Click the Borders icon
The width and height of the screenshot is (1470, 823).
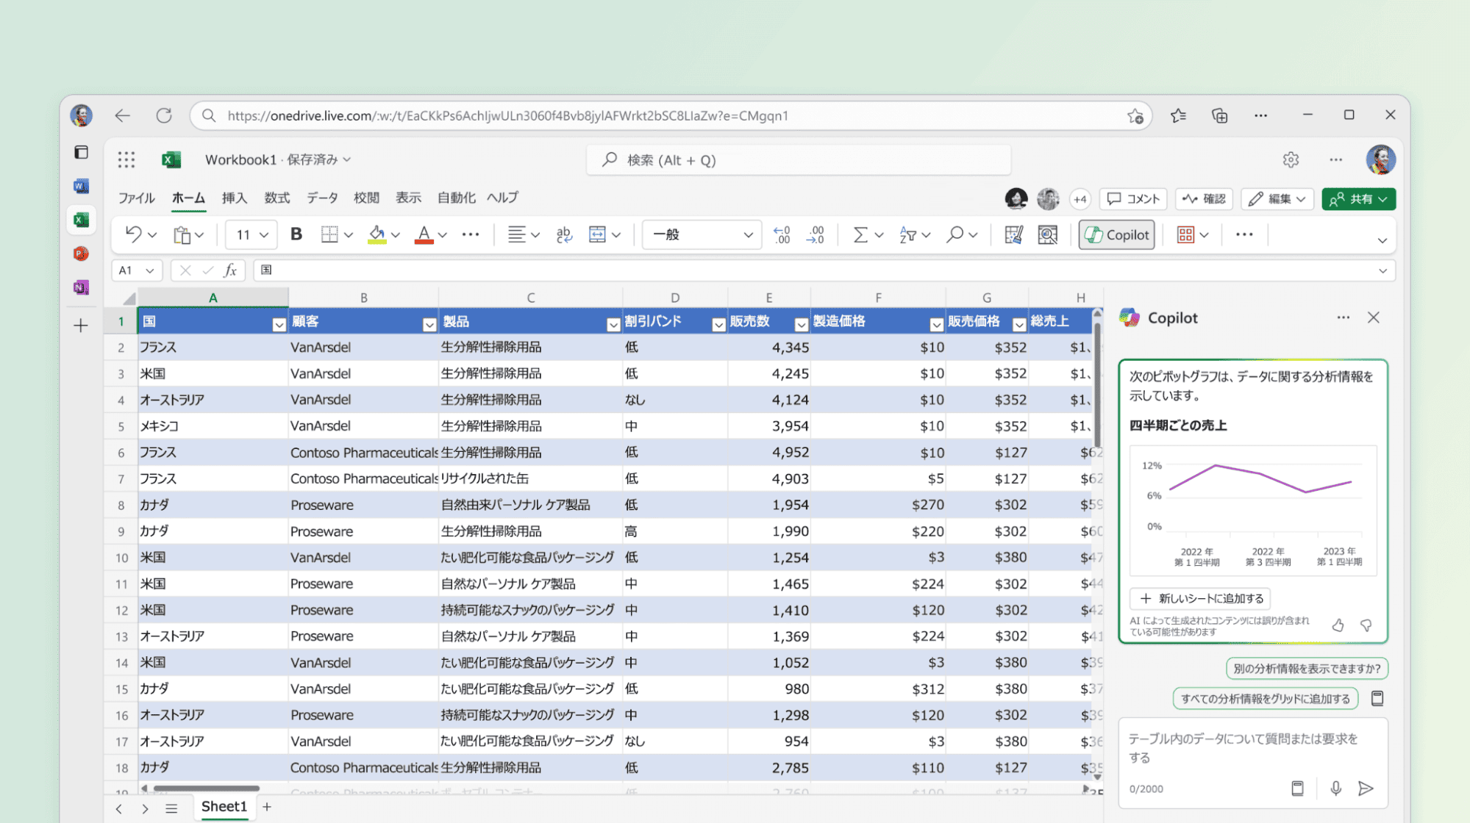pos(329,234)
